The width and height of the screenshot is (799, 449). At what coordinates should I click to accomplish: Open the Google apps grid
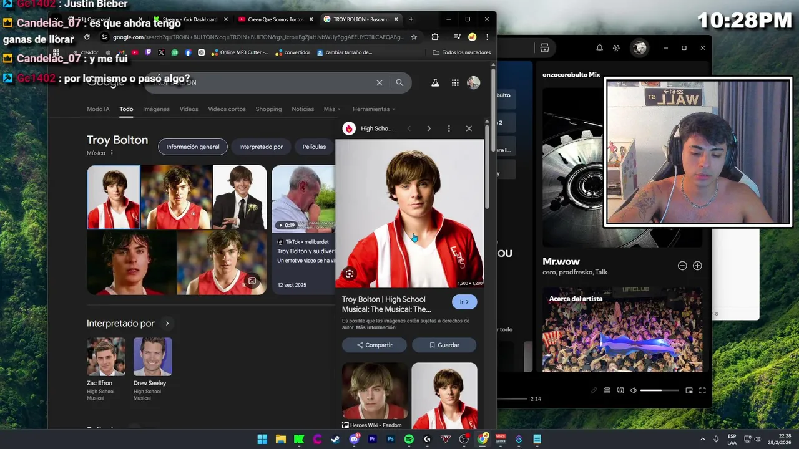(455, 82)
